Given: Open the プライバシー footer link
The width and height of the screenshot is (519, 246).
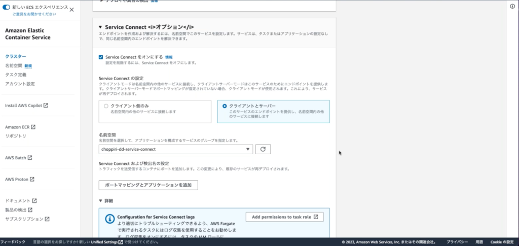Looking at the screenshot, I should pos(457,242).
